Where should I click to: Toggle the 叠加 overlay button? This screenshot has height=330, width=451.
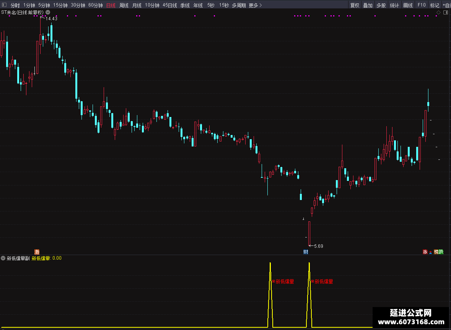(368, 5)
